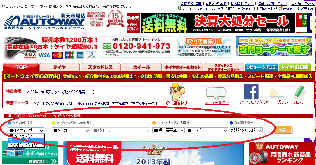Click the AUTOWAY logo
The image size is (316, 165).
coord(44,22)
